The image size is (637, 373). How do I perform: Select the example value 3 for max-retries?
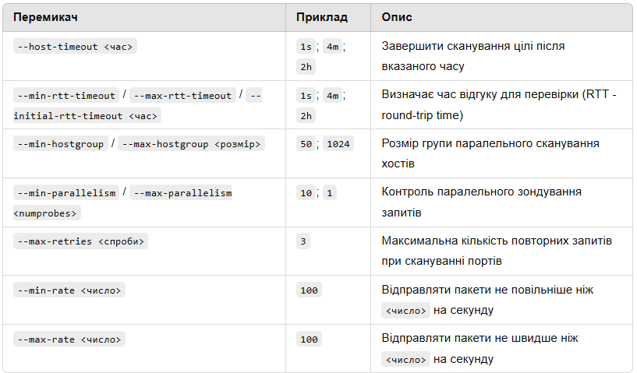tap(303, 241)
